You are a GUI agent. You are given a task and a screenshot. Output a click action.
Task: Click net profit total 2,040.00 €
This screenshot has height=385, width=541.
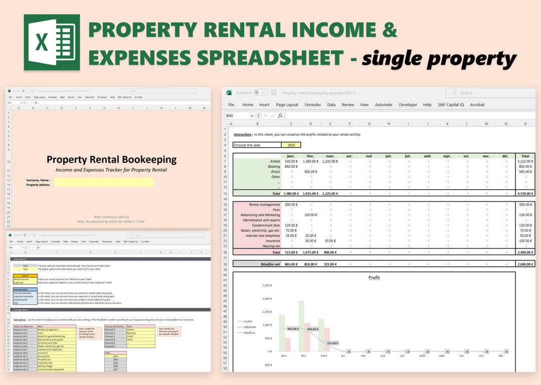[525, 264]
